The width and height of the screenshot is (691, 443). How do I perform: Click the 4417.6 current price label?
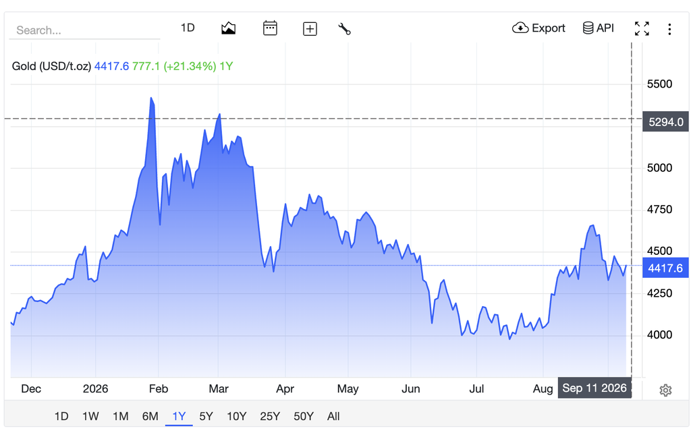[x=665, y=268]
